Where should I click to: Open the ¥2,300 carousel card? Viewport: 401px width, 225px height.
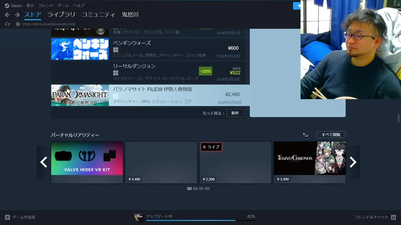[235, 162]
